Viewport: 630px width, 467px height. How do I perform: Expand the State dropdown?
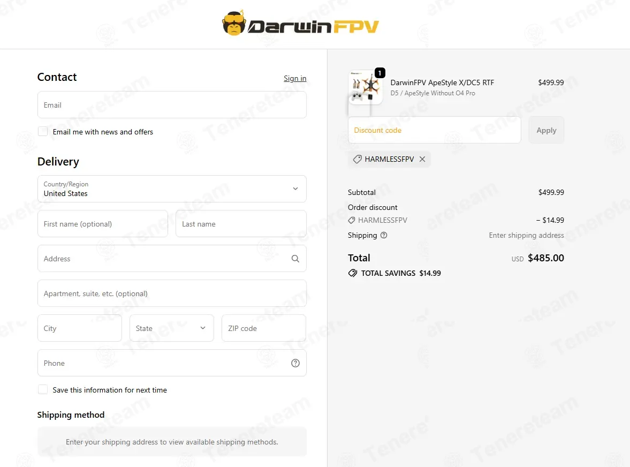click(172, 328)
